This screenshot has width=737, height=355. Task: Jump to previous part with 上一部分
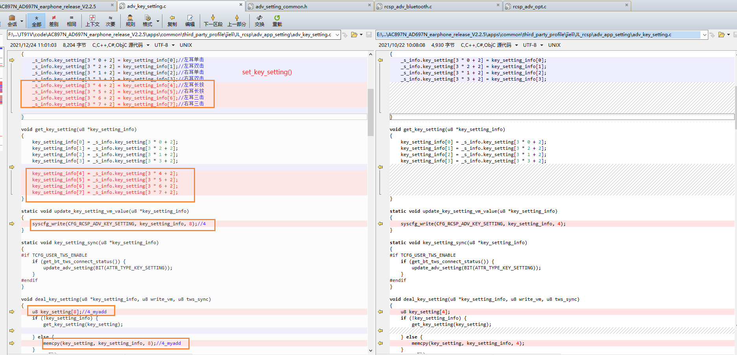237,21
